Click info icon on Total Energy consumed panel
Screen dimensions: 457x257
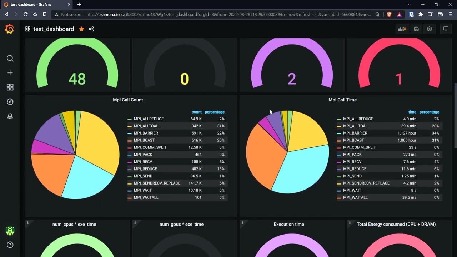coord(350,222)
